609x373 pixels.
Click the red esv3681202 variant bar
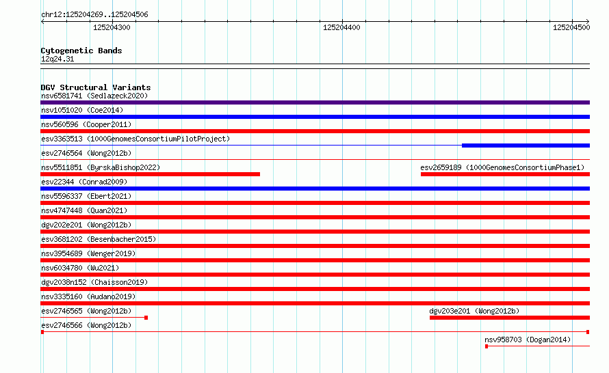click(x=315, y=246)
